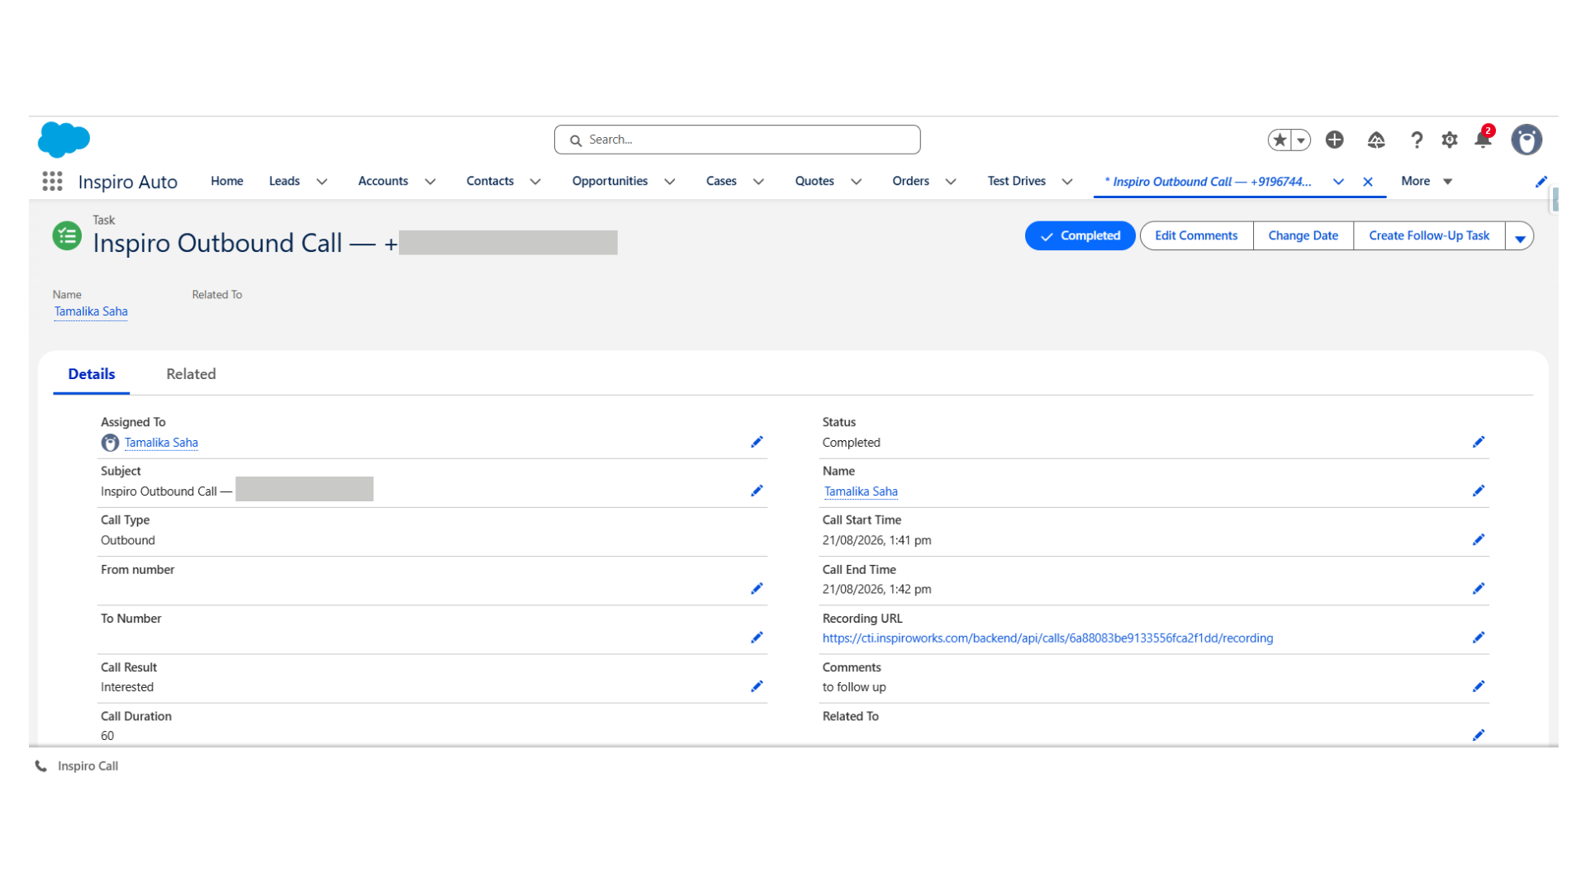Open the Accounts tab
1586x892 pixels.
(x=382, y=181)
